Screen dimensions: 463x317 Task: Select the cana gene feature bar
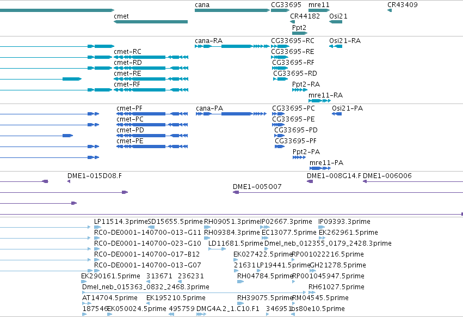click(232, 10)
